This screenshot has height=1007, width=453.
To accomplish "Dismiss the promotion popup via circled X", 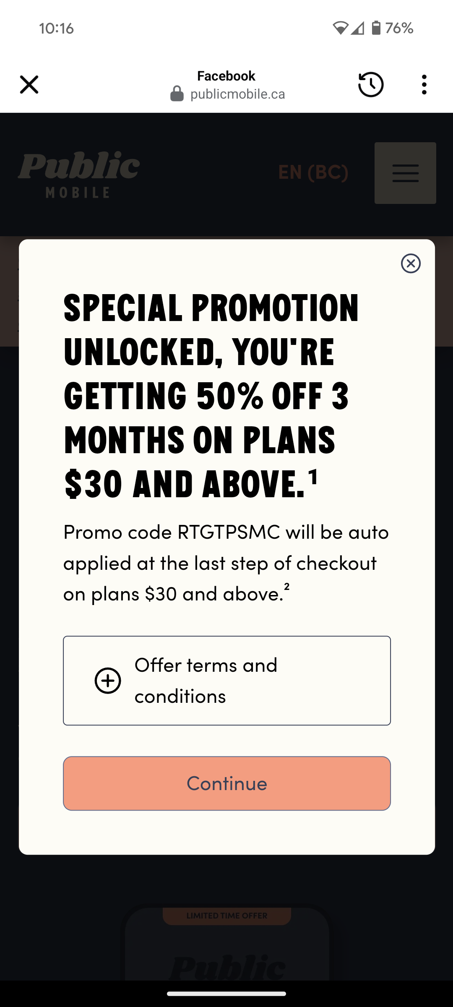I will 410,263.
